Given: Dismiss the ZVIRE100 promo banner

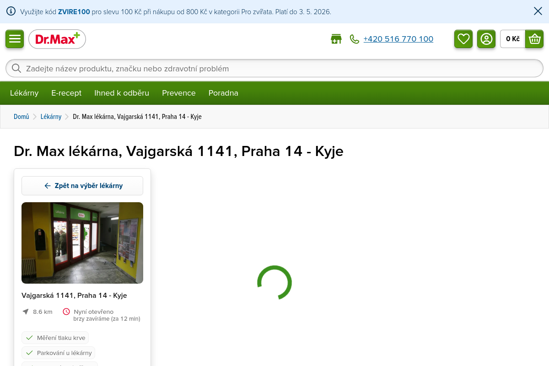Looking at the screenshot, I should 538,11.
